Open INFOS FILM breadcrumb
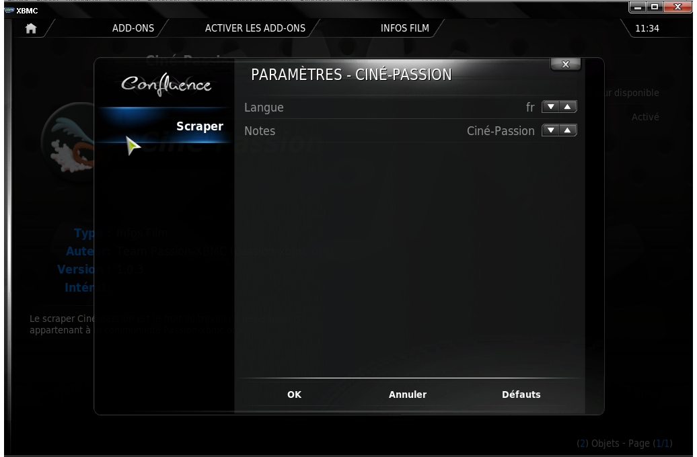Screen dimensions: 697x457 (405, 28)
